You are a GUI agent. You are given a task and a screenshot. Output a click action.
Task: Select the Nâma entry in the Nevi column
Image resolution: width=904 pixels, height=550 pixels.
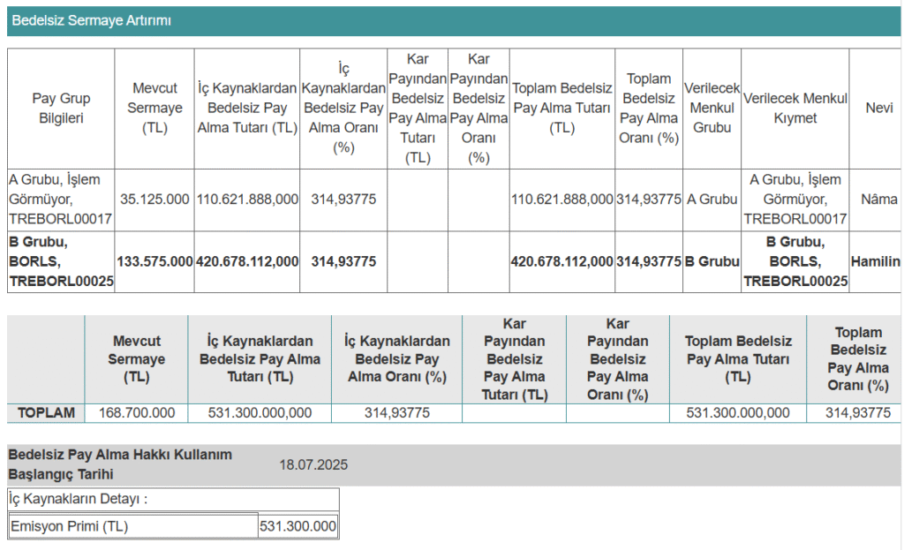pyautogui.click(x=878, y=199)
